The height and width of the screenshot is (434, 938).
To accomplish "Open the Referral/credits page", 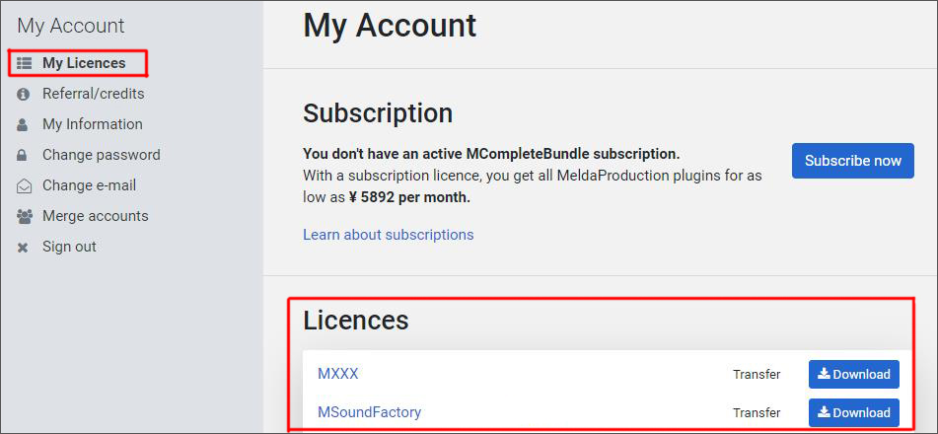I will (94, 94).
